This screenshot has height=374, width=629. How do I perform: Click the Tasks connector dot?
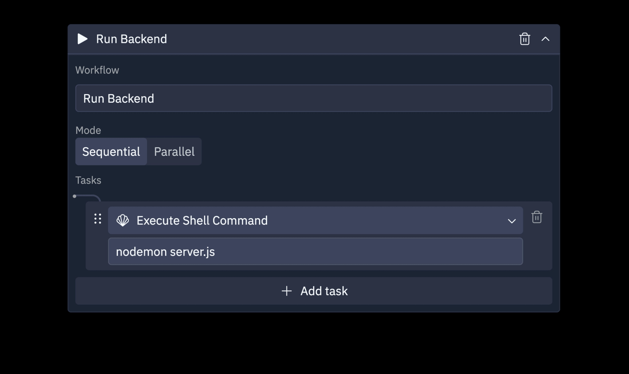[x=74, y=196]
